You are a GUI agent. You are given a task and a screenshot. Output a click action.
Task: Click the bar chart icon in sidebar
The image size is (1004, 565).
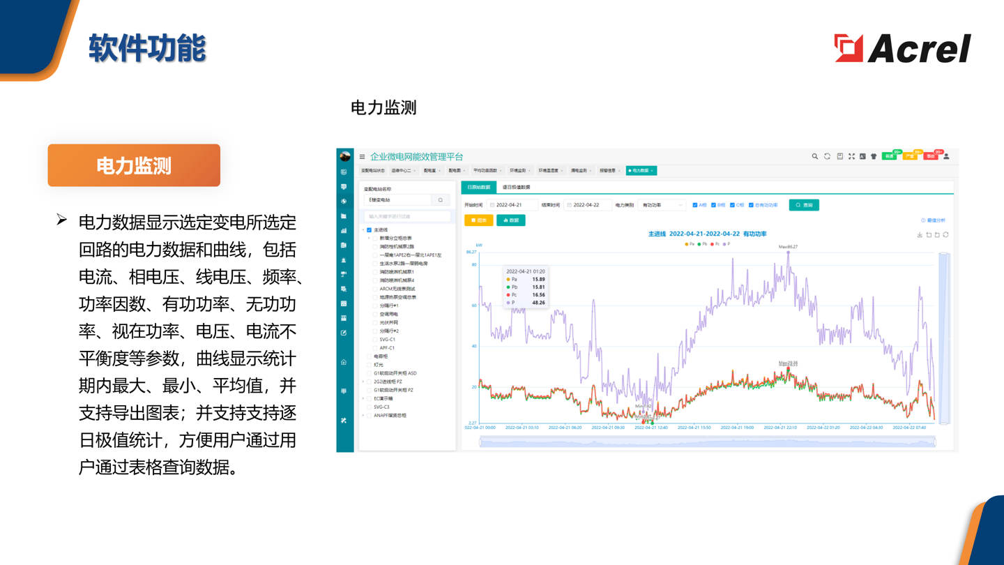point(344,230)
